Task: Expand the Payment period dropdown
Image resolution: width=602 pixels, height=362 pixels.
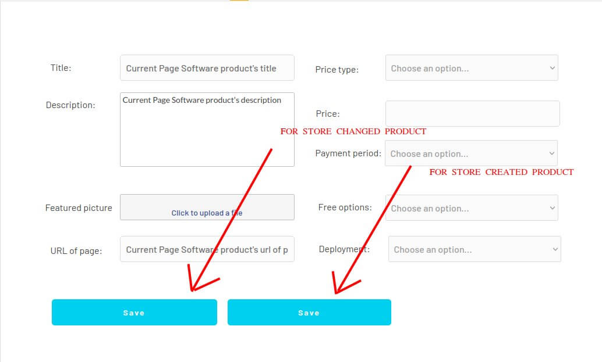Action: (471, 153)
